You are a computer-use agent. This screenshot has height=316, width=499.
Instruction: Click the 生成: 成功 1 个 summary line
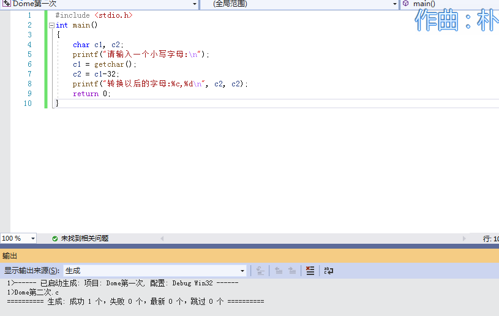coord(135,301)
